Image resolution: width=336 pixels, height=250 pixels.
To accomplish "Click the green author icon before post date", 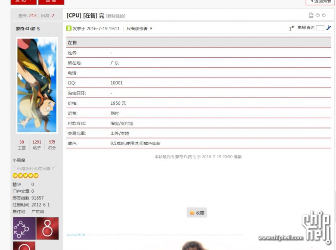I will click(x=69, y=28).
